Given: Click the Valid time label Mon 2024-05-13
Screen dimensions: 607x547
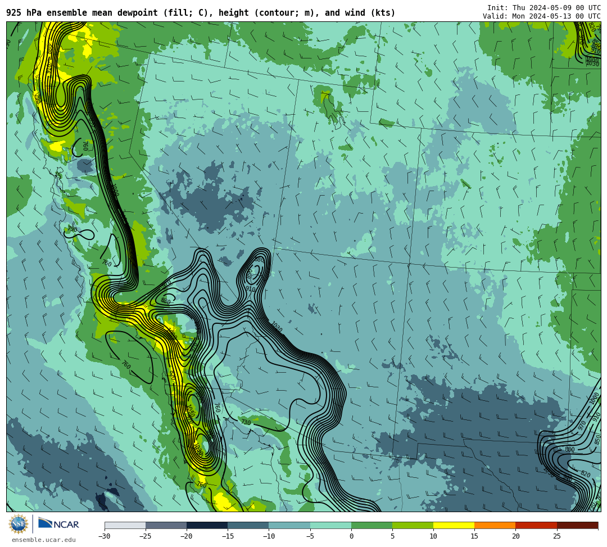Looking at the screenshot, I should point(542,16).
